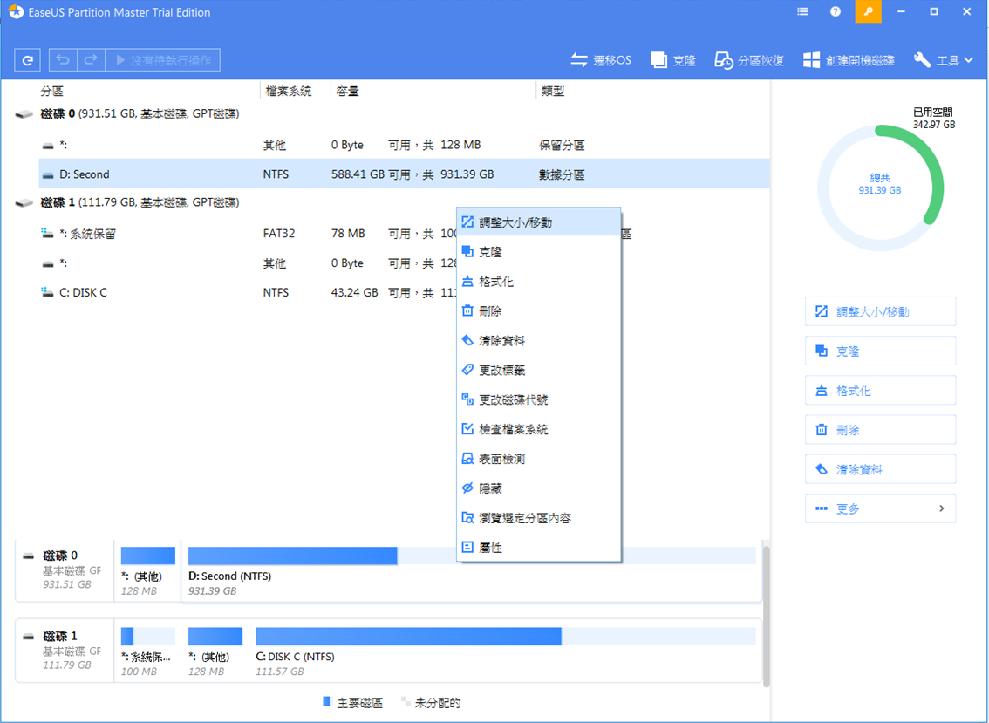Click the undo arrow icon

click(x=63, y=60)
